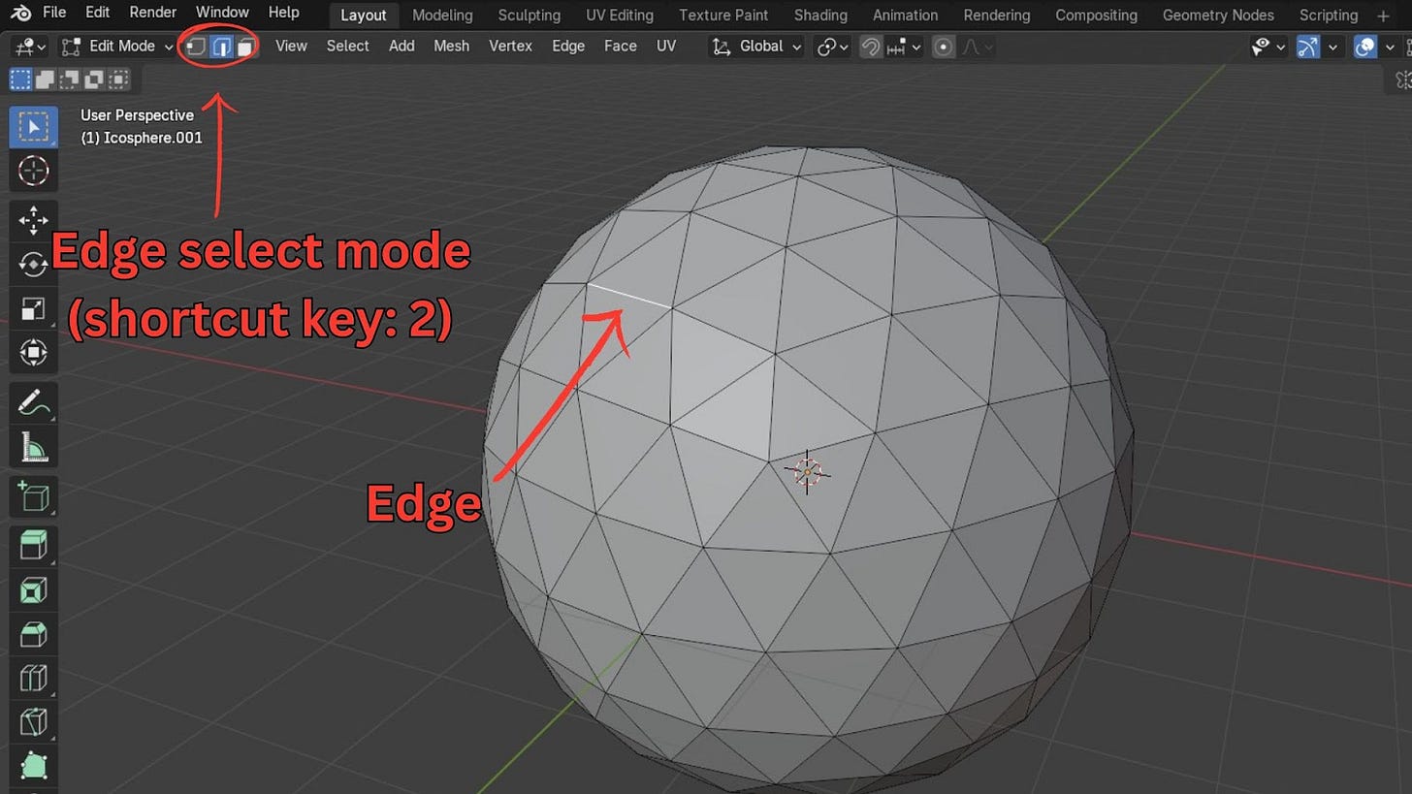1412x794 pixels.
Task: Select the Rotate tool
Action: 34,265
